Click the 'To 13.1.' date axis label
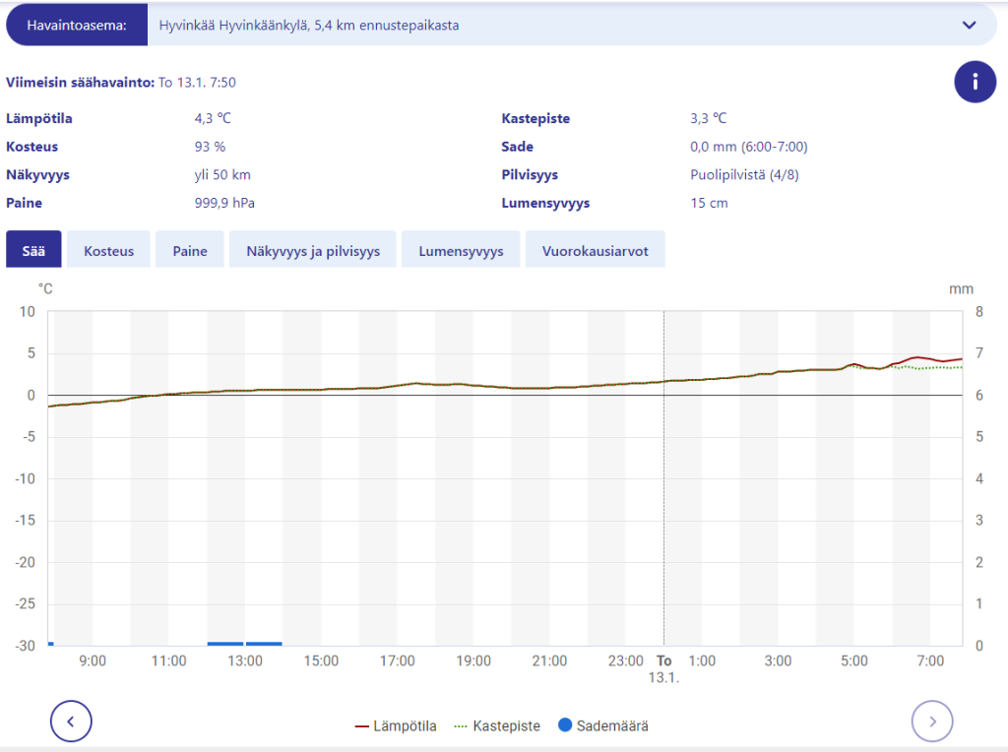 (663, 669)
